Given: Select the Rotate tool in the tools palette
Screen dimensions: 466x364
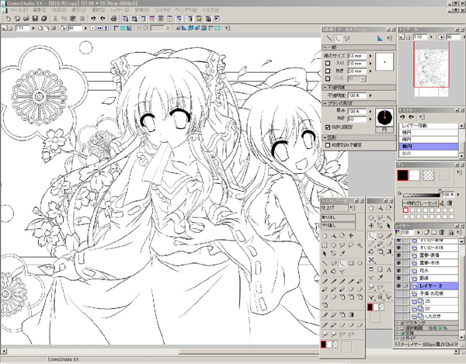Looking at the screenshot, I should click(x=388, y=209).
